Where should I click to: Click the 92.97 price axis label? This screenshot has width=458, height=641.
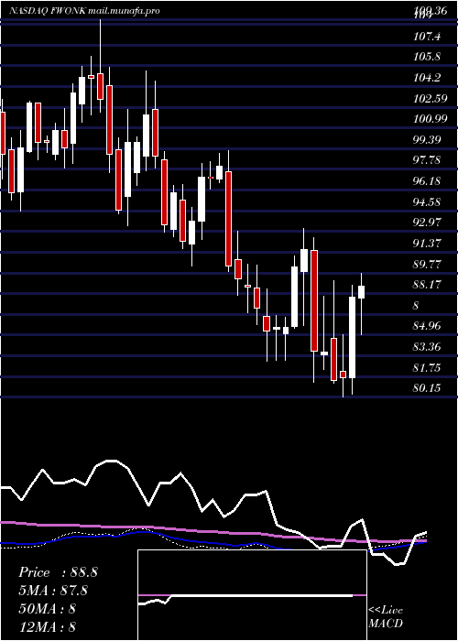(x=427, y=223)
